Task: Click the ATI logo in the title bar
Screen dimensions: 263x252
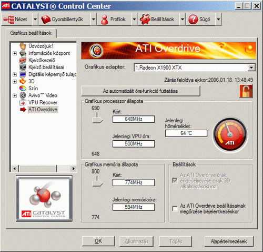Action: pos(6,6)
